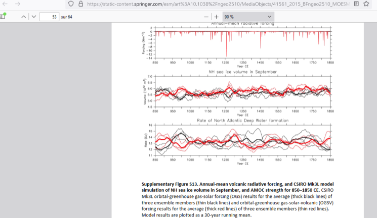Image resolution: width=377 pixels, height=218 pixels.
Task: Select 'NH sea ice volume in September' chart title
Action: click(242, 72)
